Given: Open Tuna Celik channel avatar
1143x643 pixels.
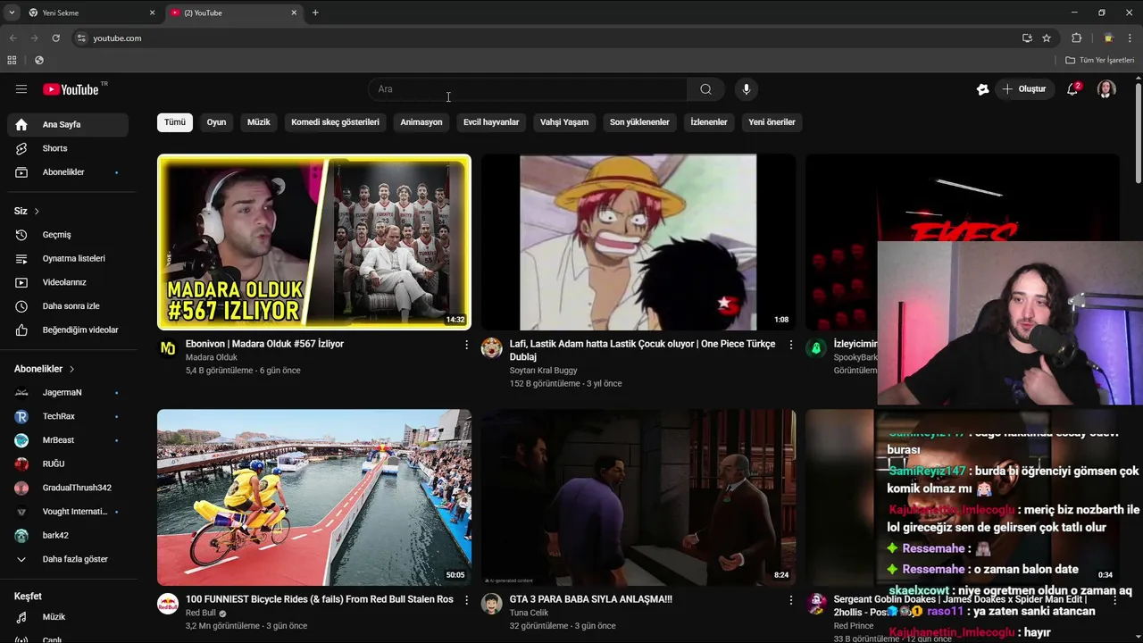Looking at the screenshot, I should pos(492,604).
